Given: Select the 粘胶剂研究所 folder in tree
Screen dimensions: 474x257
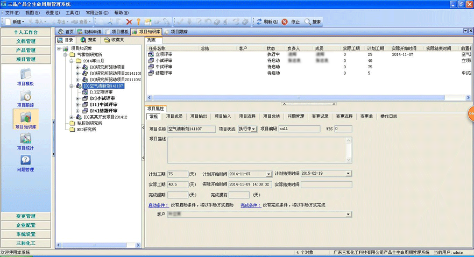Looking at the screenshot, I should pyautogui.click(x=89, y=123).
